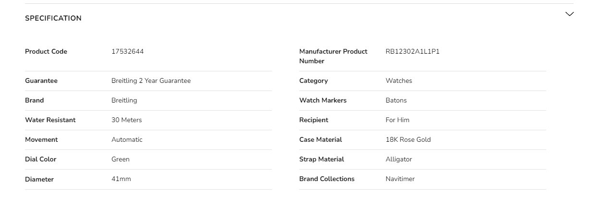Click the Water Resistant label

point(50,120)
